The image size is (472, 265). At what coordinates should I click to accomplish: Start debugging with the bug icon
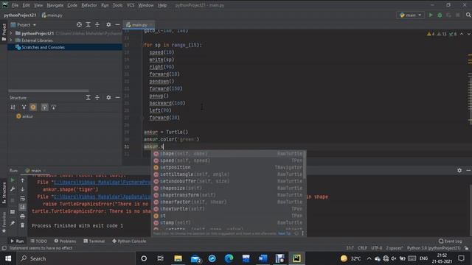tap(440, 15)
